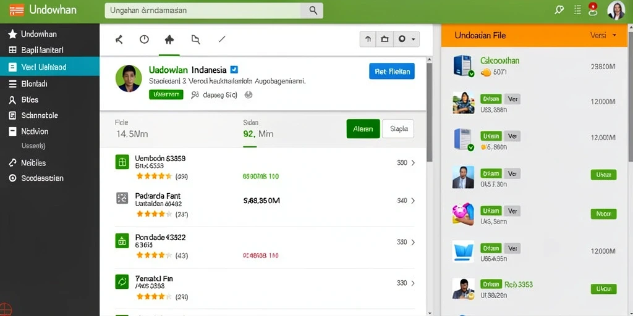Viewport: 633px width, 316px height.
Task: Click the Rcb 3353 link in the side panel
Action: [x=519, y=285]
